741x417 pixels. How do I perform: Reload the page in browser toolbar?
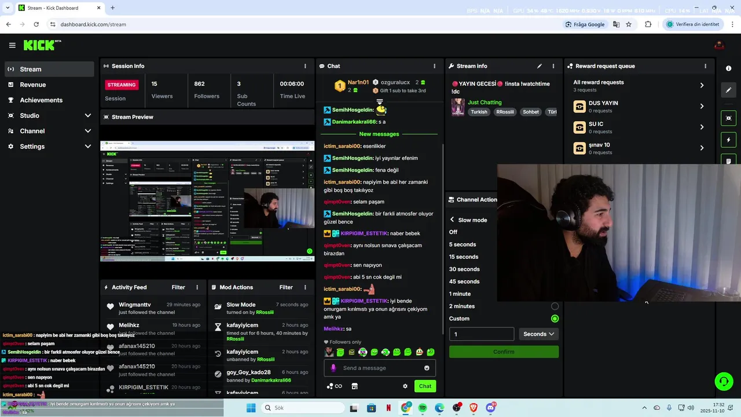36,24
